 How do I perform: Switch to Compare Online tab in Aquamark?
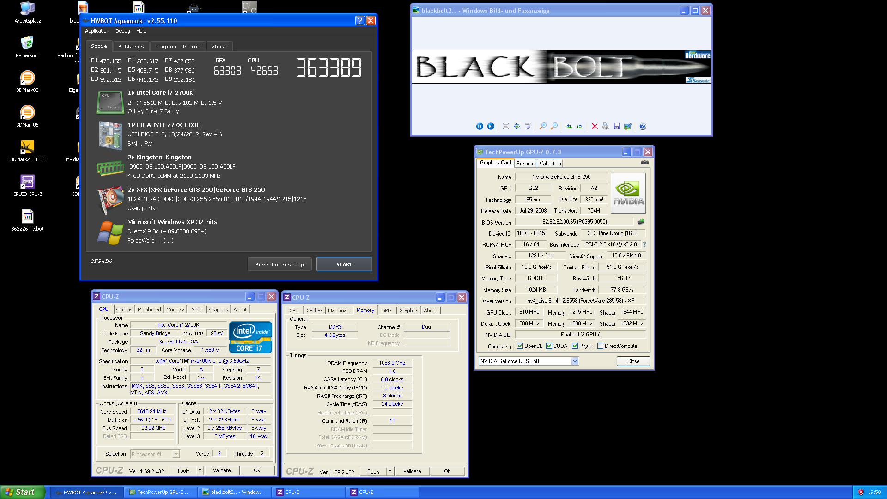click(x=177, y=46)
